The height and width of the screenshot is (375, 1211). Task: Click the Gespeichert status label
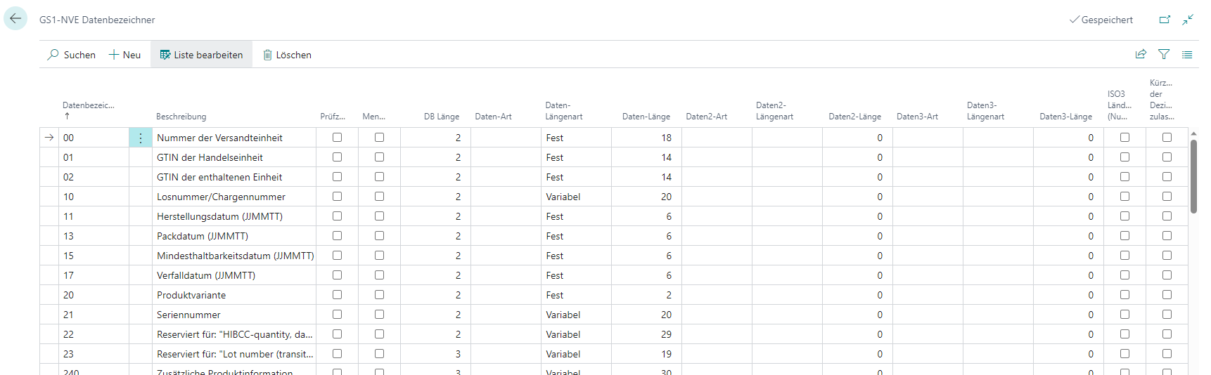tap(1101, 20)
